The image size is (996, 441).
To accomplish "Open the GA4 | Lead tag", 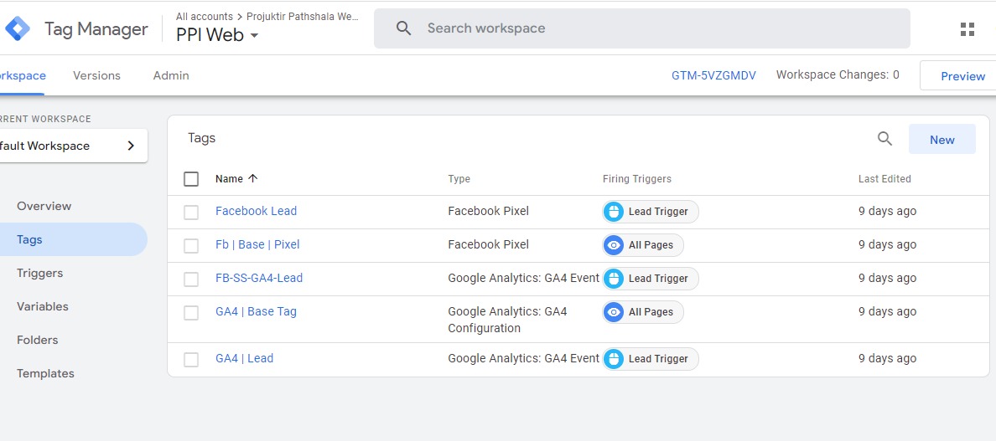I will coord(245,359).
